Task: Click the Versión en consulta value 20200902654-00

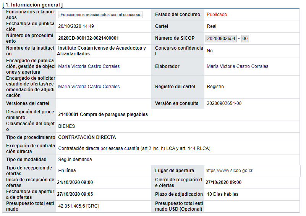Action: pyautogui.click(x=224, y=103)
